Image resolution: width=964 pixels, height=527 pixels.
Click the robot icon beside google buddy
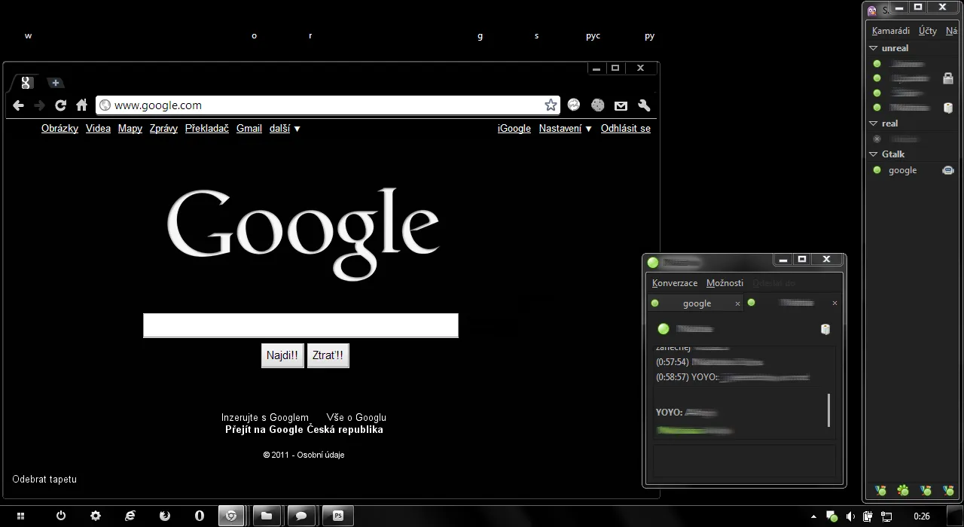(x=948, y=170)
